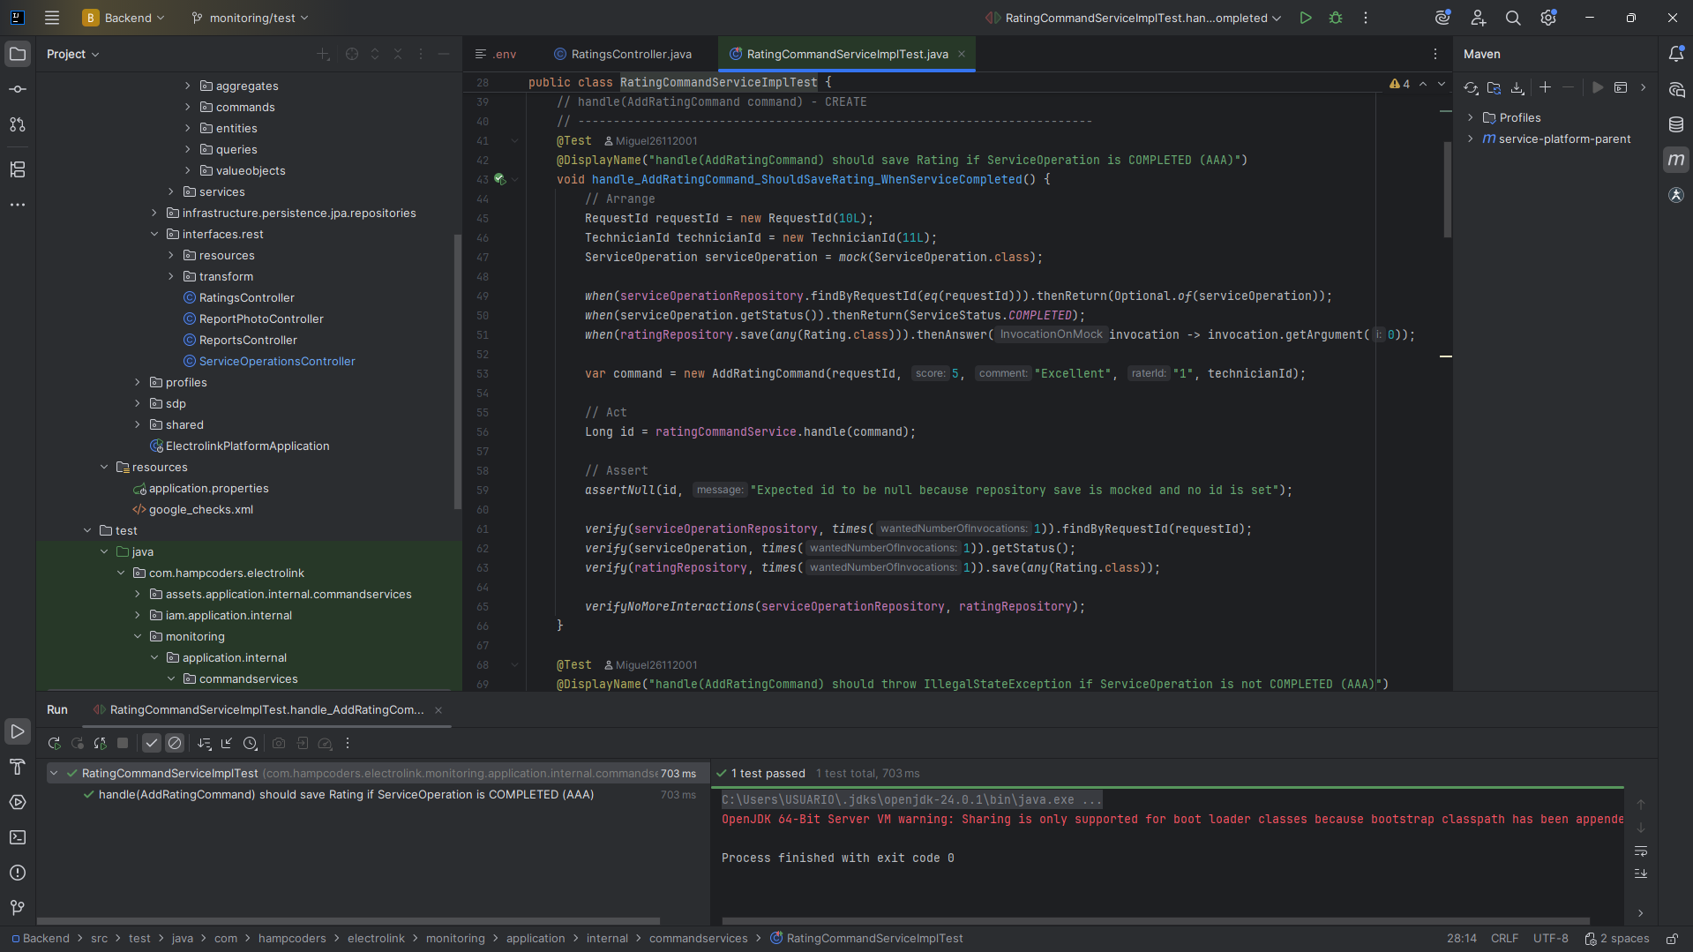Toggle file read-only lock in status bar

(1672, 939)
